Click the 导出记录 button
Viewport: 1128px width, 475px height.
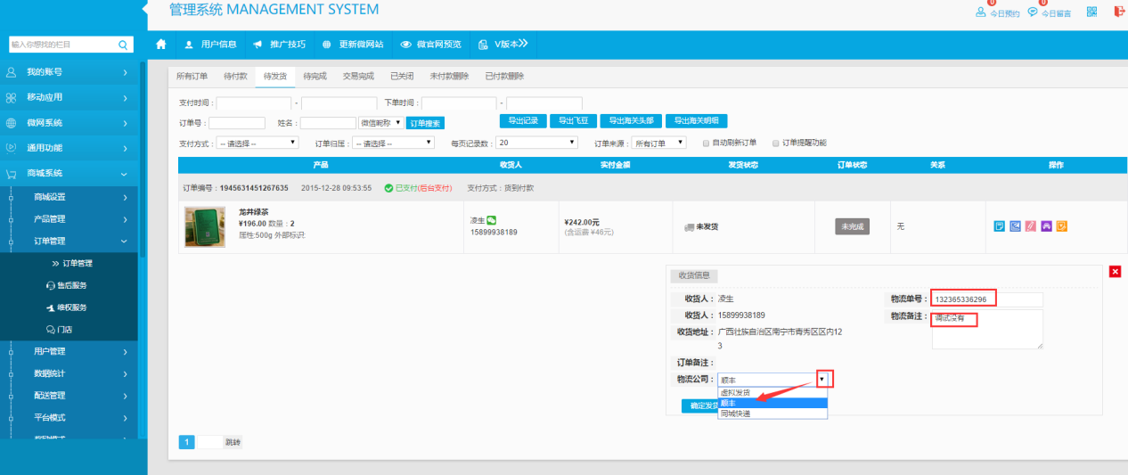tap(523, 120)
